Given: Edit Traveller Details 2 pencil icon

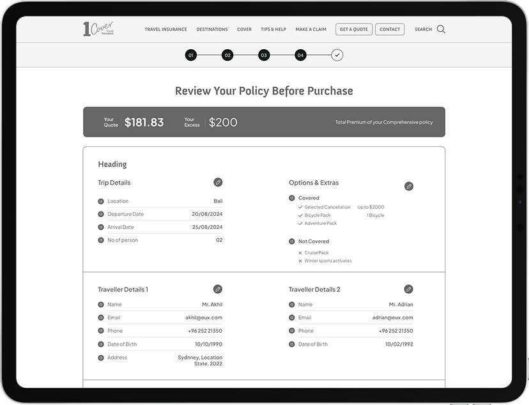Looking at the screenshot, I should click(x=408, y=289).
